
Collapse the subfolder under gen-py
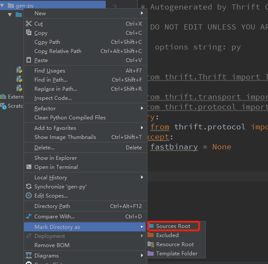(x=10, y=15)
